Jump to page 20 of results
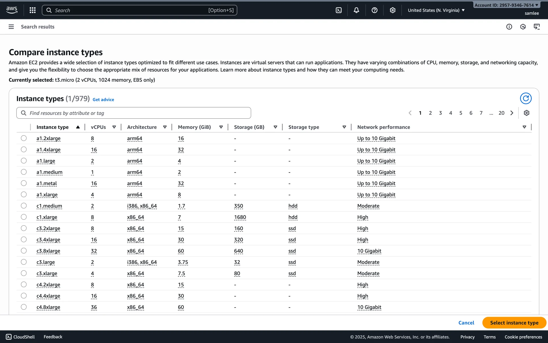 (501, 113)
